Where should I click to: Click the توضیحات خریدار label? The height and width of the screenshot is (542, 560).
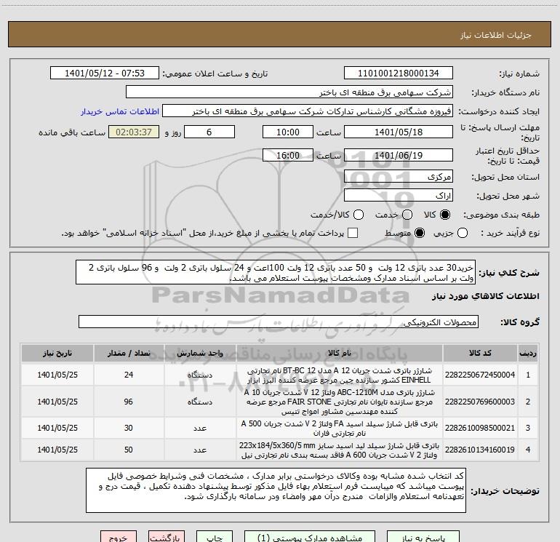[x=505, y=491]
